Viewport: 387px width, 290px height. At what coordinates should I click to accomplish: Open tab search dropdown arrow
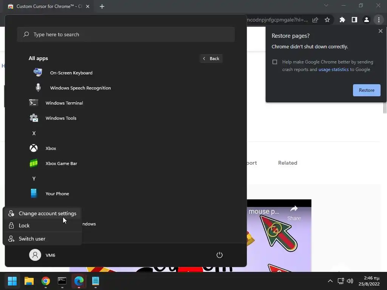(326, 5)
